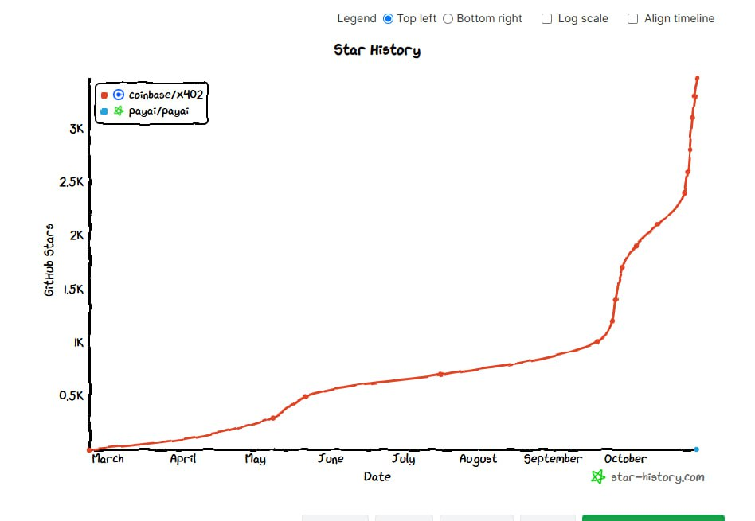Click the October label on the date axis
Image resolution: width=755 pixels, height=521 pixels.
pyautogui.click(x=625, y=459)
